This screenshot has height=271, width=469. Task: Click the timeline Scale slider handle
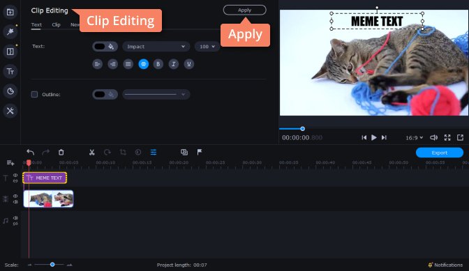point(52,265)
